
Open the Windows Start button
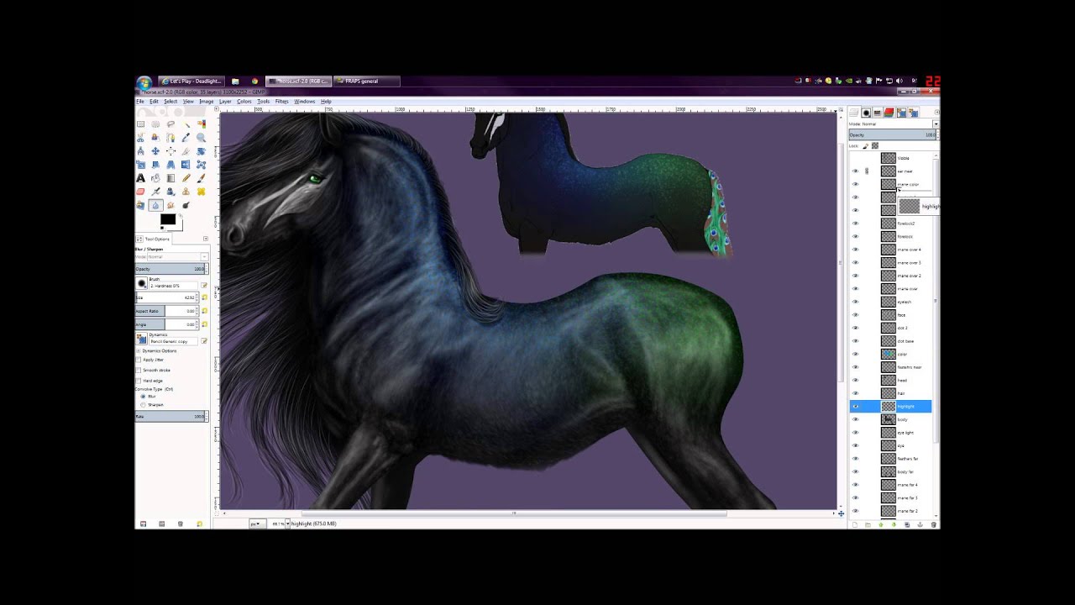144,82
